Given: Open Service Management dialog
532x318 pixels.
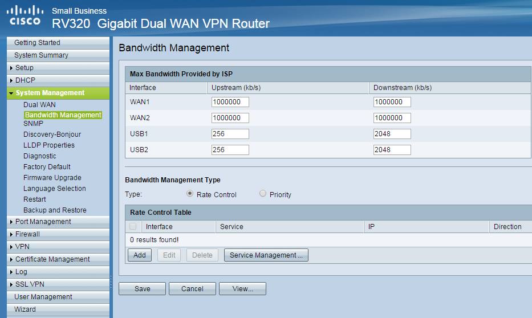Looking at the screenshot, I should pyautogui.click(x=266, y=255).
